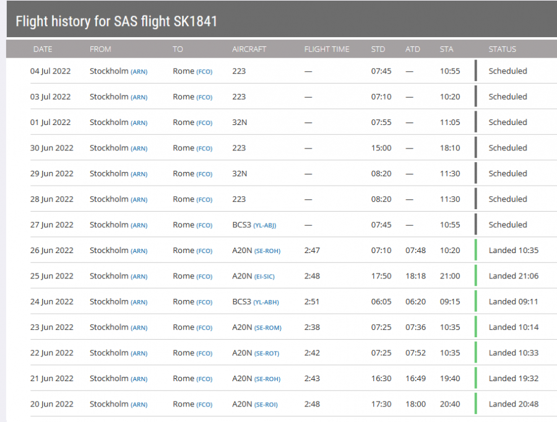The image size is (557, 422).
Task: Open YL-ABH registration on 24 Jun row
Action: coord(265,303)
